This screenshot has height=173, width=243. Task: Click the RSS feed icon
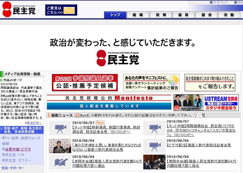tap(82, 115)
